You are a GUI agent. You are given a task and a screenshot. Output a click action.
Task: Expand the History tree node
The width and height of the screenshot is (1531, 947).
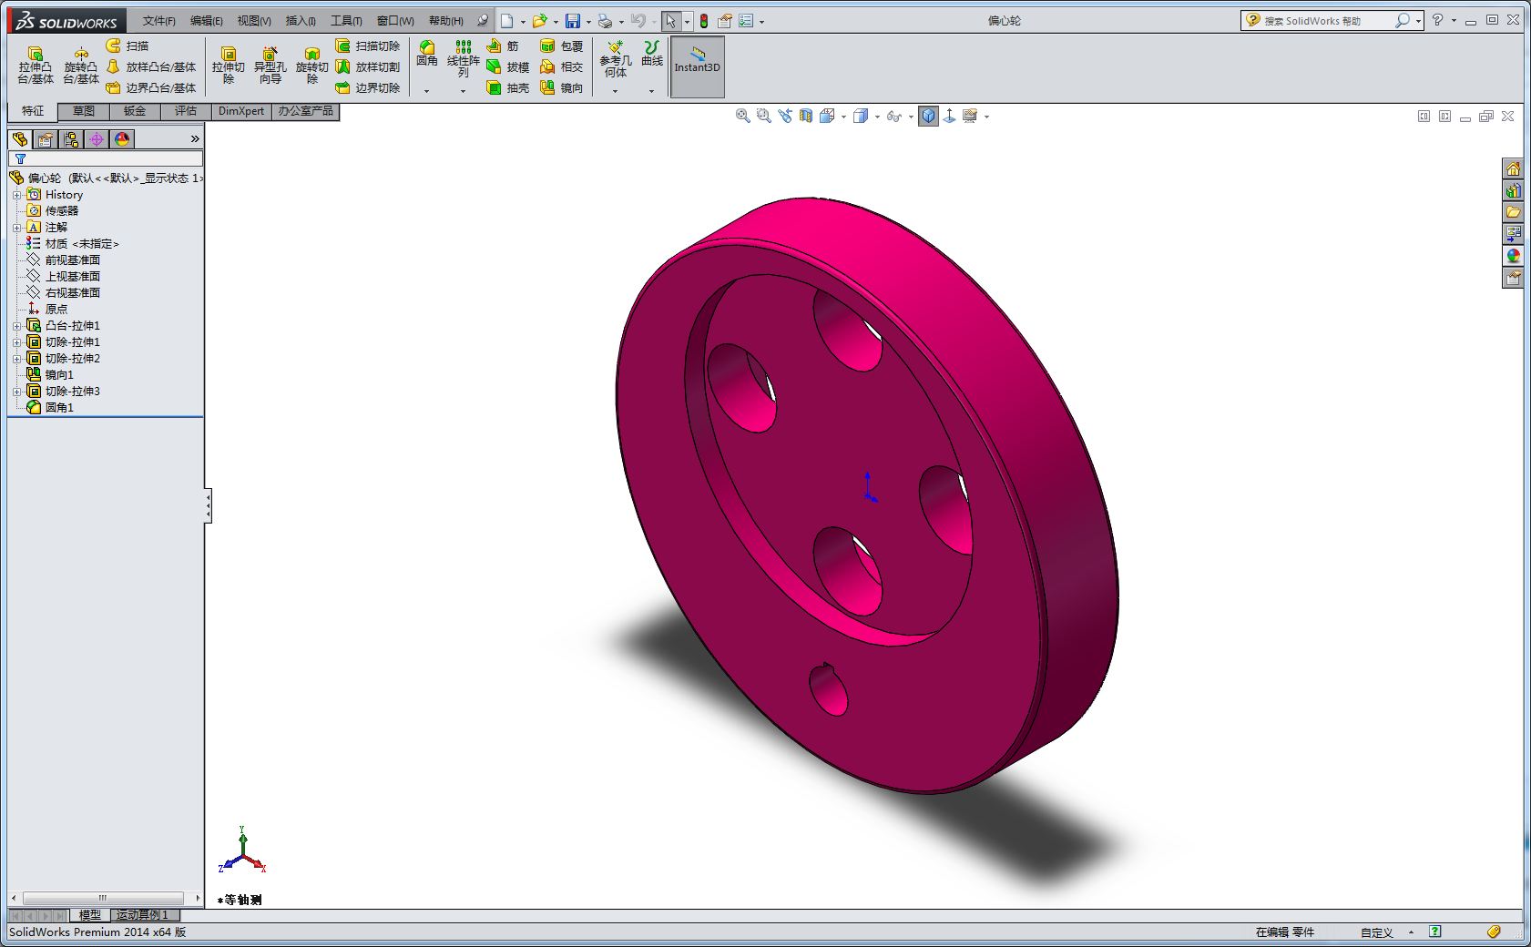click(x=16, y=195)
